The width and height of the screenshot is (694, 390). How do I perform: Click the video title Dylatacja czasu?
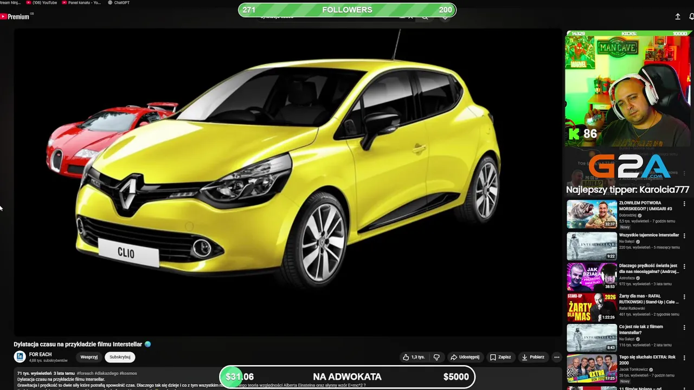click(78, 344)
